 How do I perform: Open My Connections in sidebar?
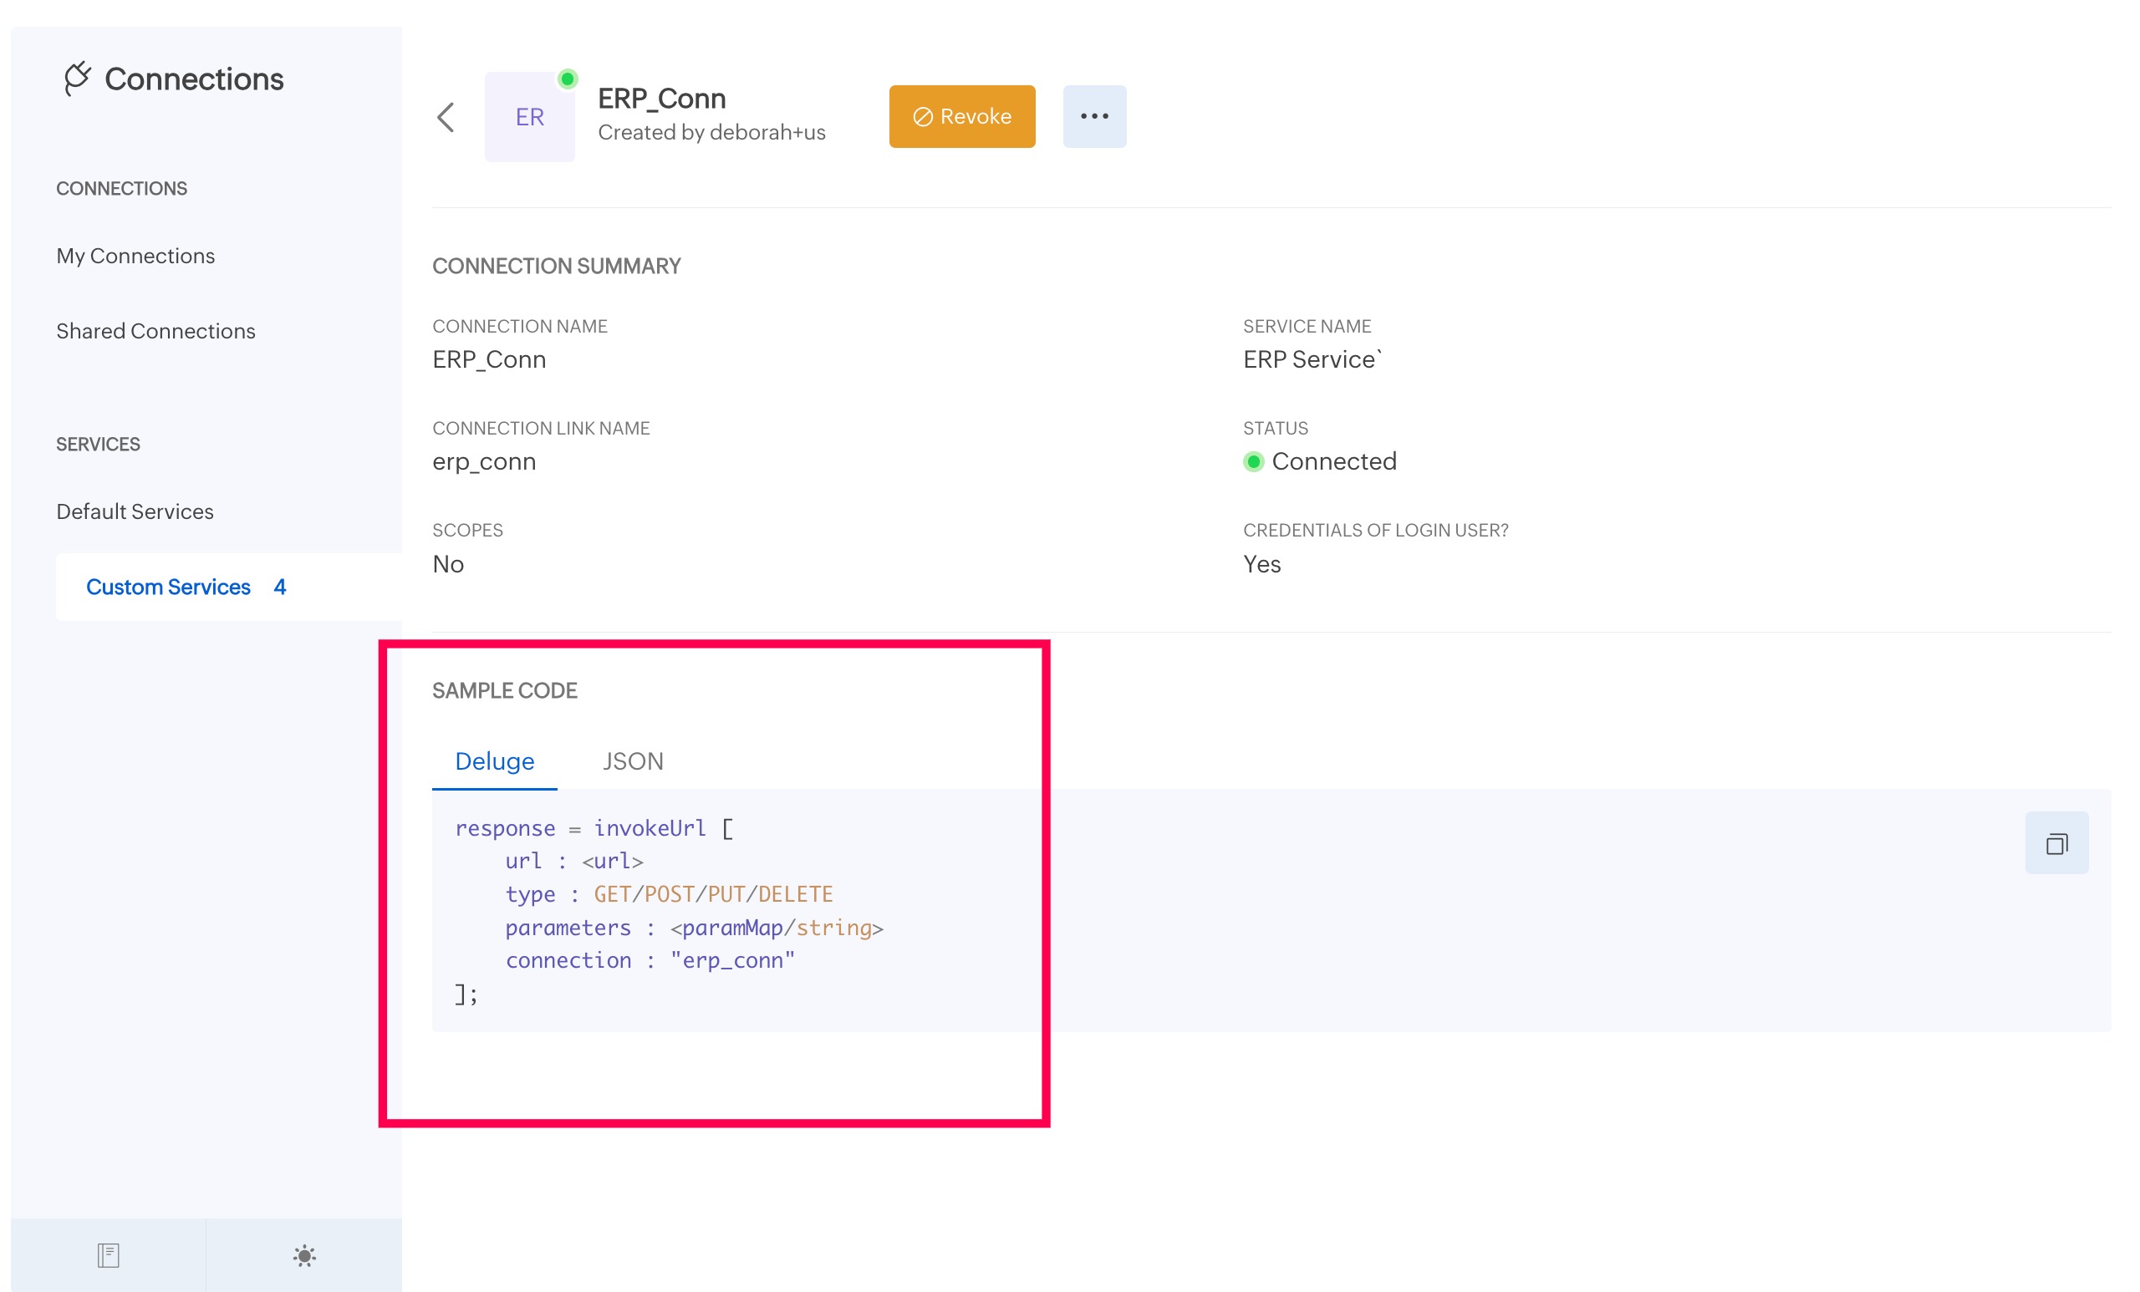(x=135, y=255)
